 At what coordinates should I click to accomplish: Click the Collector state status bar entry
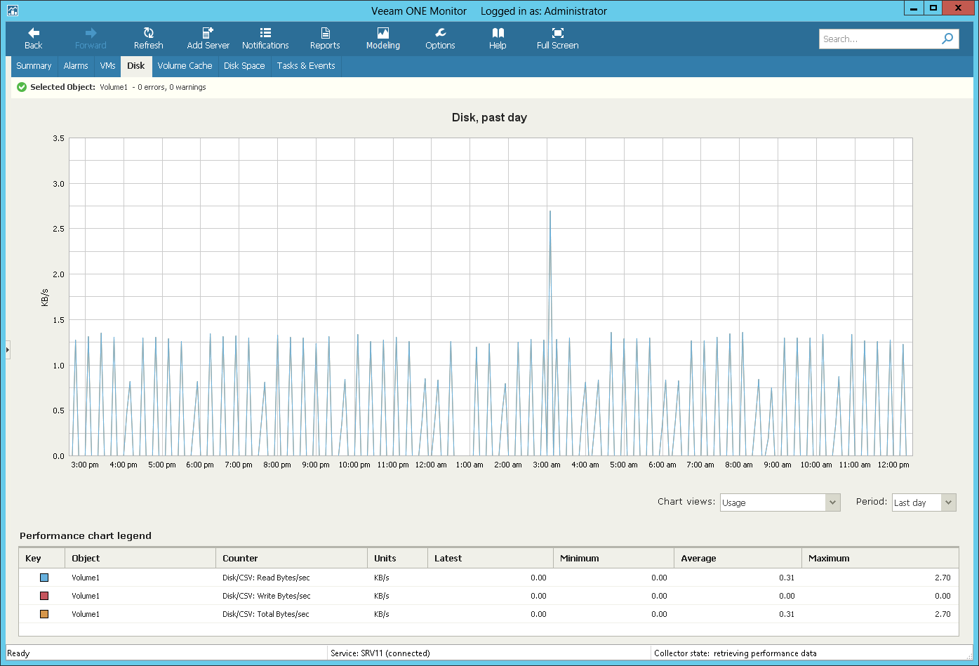coord(735,653)
